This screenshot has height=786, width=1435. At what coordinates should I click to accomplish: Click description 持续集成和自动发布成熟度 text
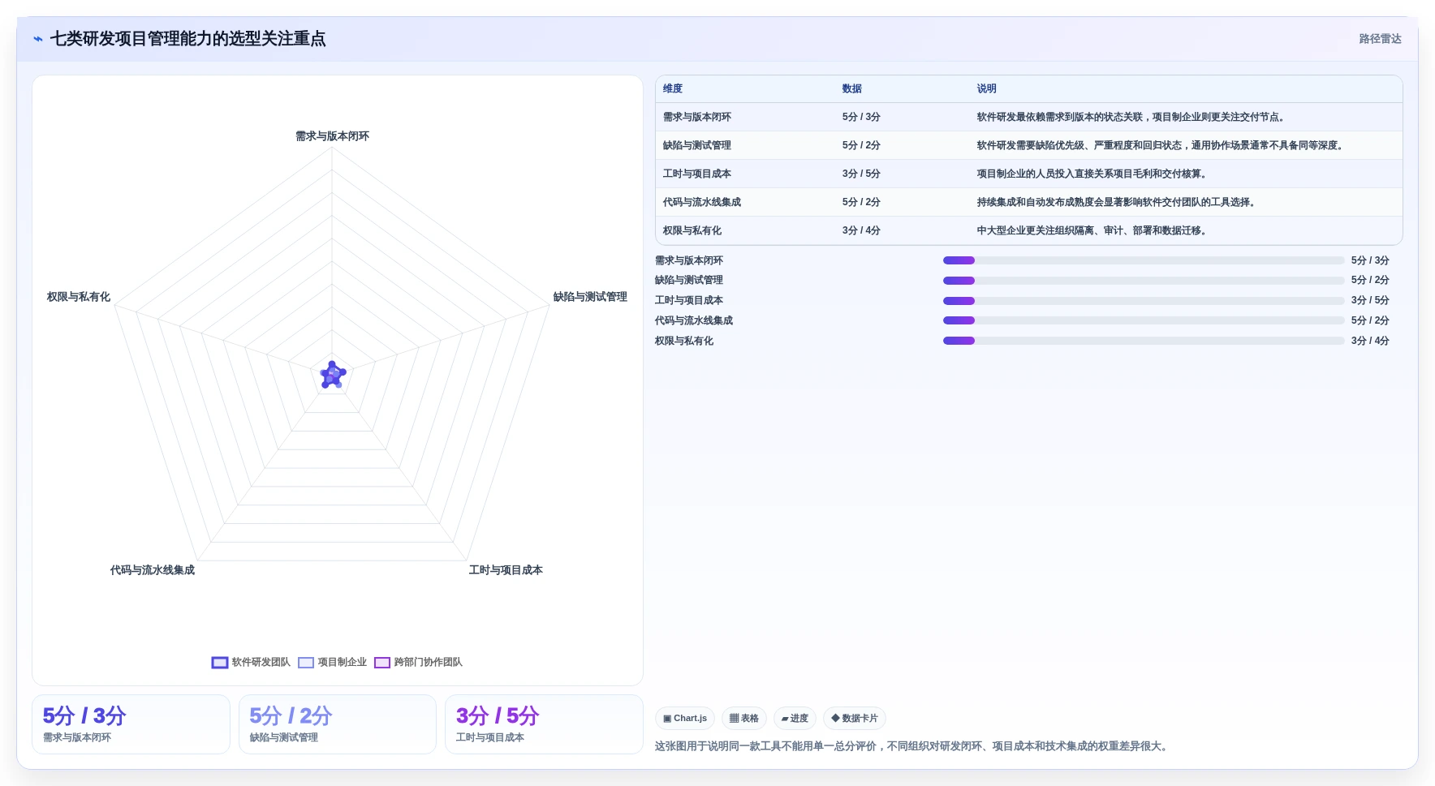coord(1118,203)
